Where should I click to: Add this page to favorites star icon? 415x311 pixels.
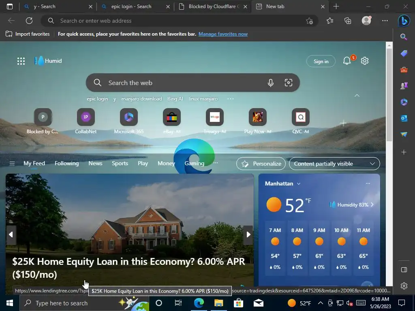tap(309, 21)
